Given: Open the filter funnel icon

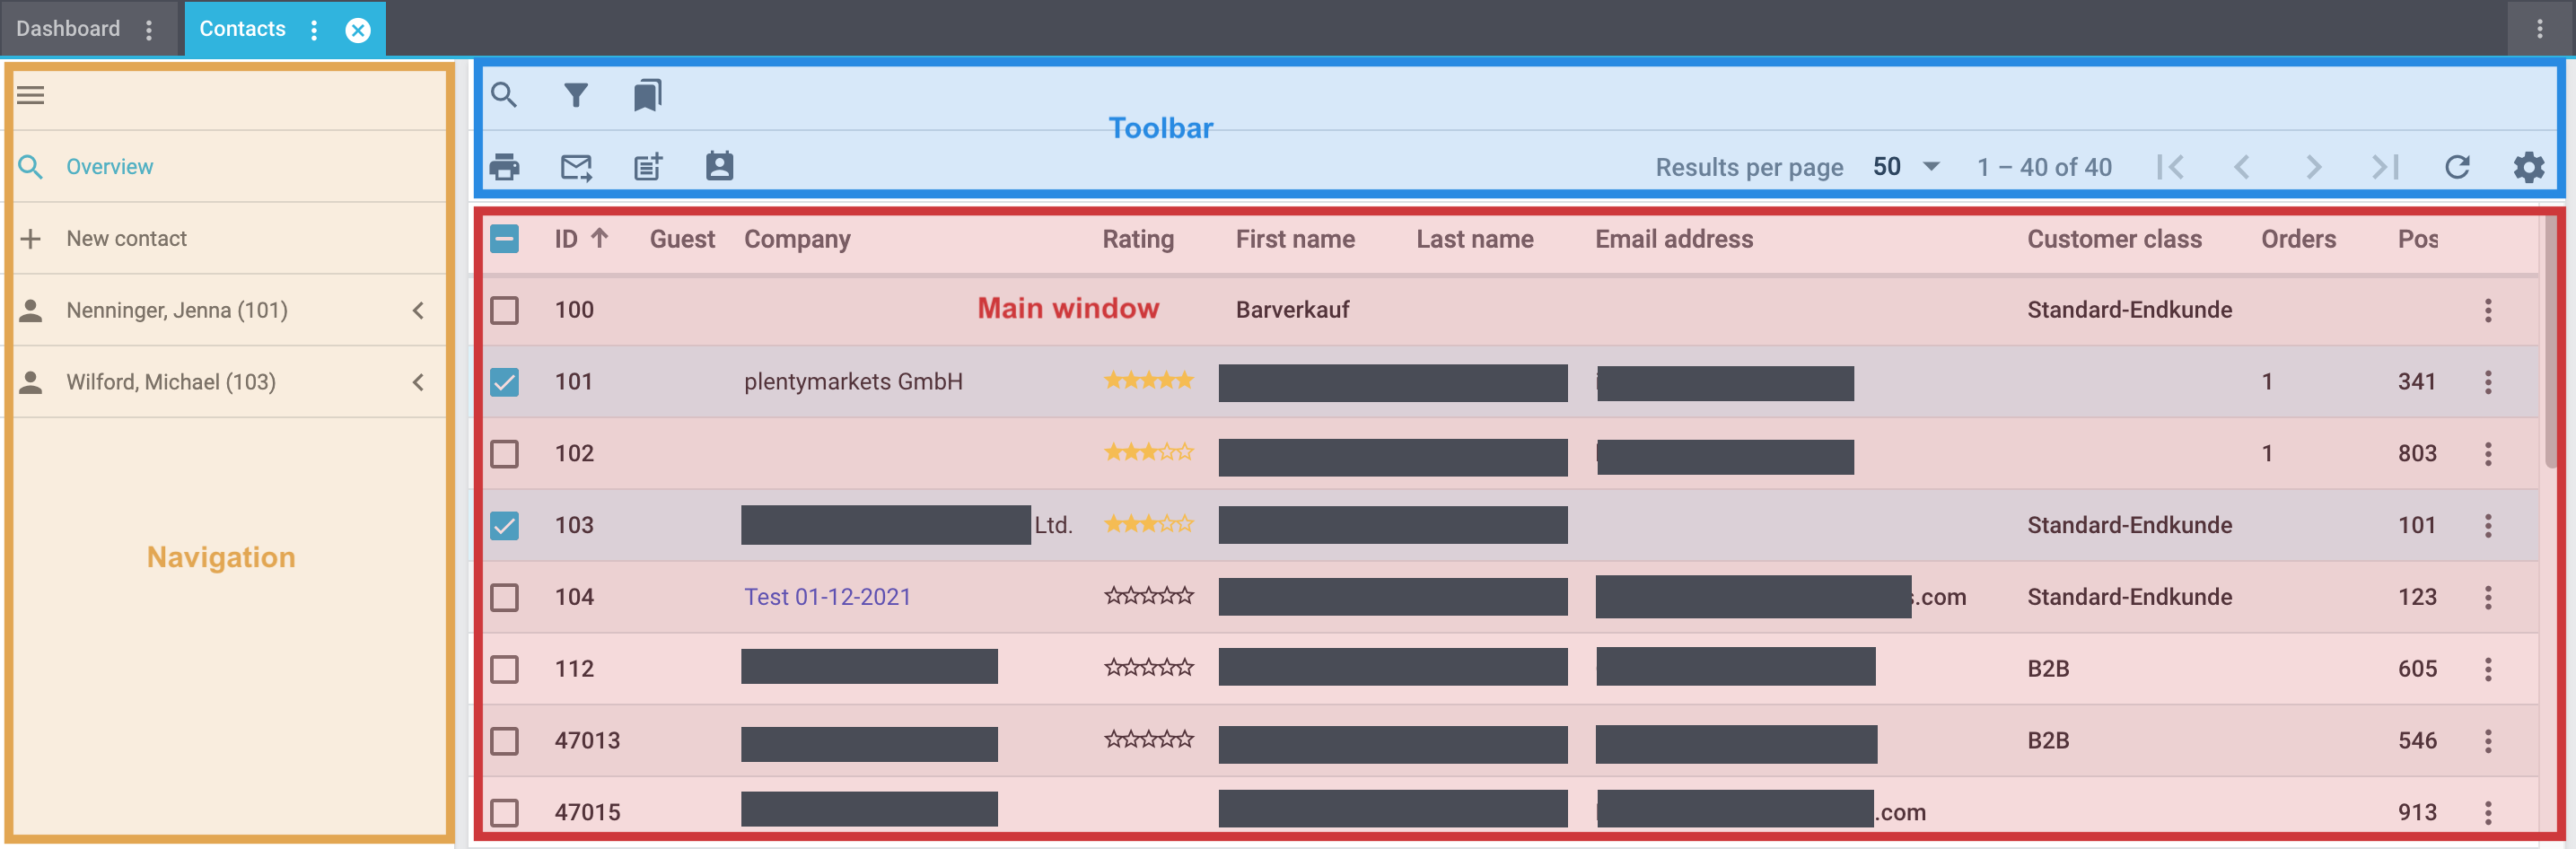Looking at the screenshot, I should point(575,95).
